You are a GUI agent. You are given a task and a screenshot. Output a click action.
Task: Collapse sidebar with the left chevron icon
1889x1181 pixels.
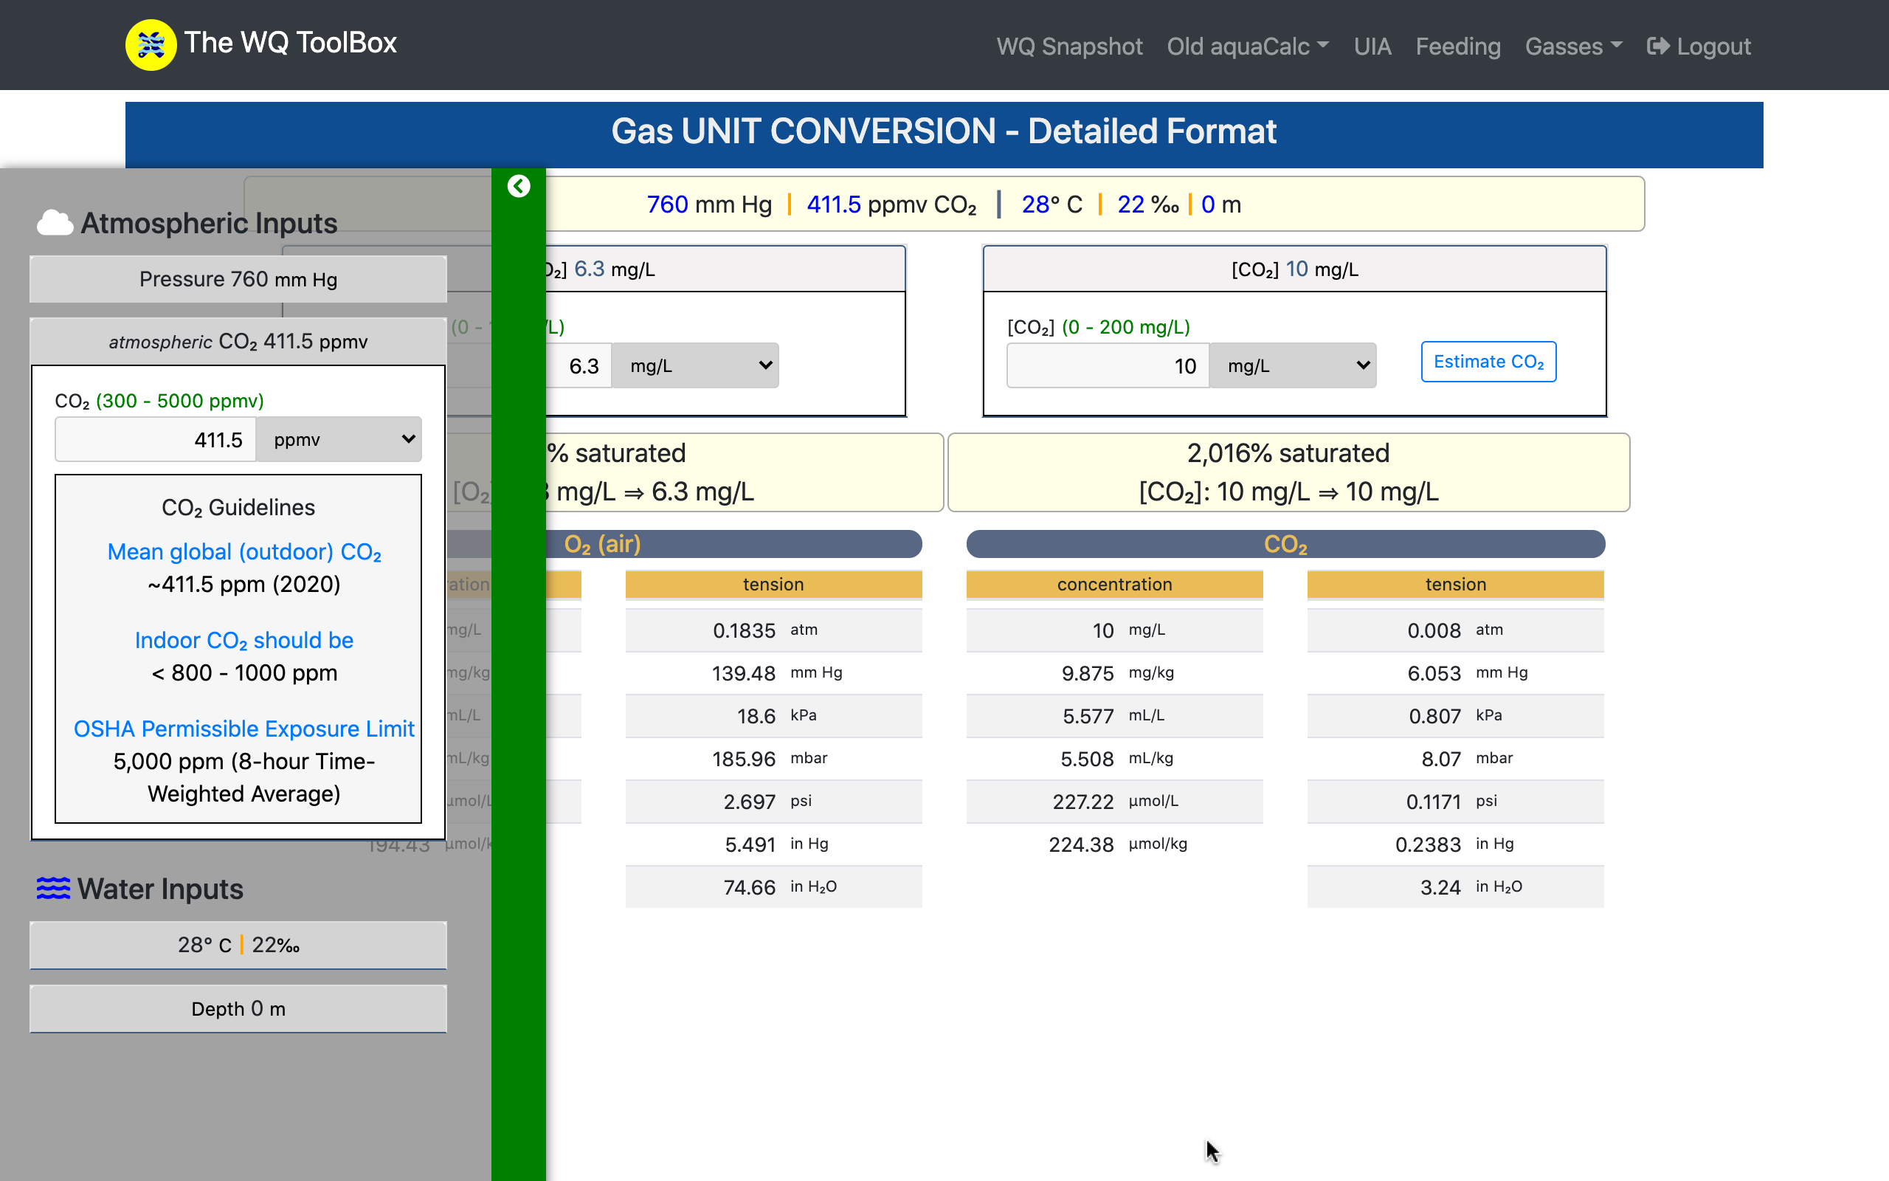click(518, 186)
